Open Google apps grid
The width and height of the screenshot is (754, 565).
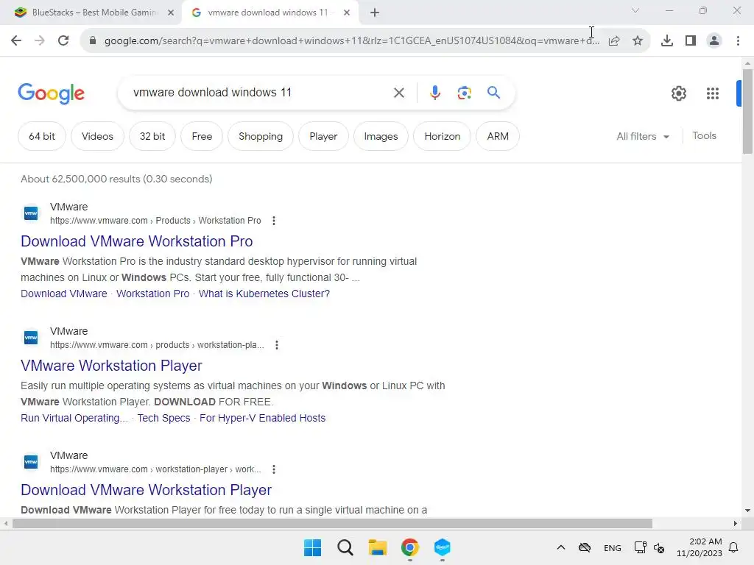713,93
